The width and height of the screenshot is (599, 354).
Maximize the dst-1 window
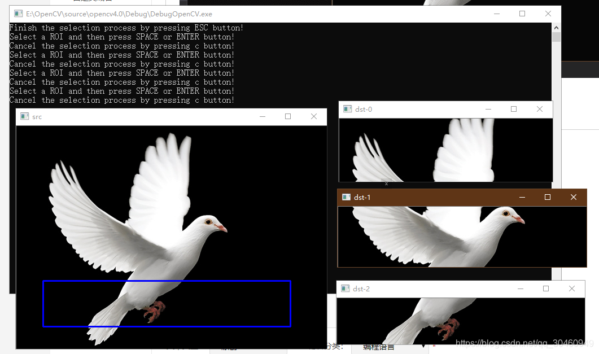(547, 198)
